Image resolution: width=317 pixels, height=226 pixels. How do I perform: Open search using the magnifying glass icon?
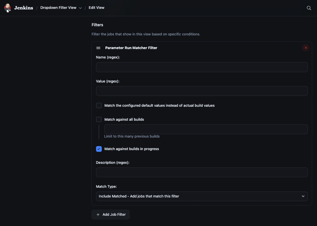[309, 8]
